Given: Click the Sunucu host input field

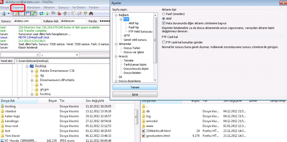Looking at the screenshot, I should [x=27, y=21].
